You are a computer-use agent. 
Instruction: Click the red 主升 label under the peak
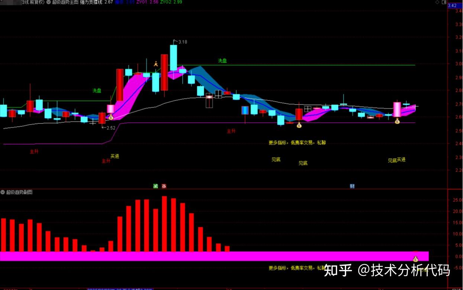231,131
